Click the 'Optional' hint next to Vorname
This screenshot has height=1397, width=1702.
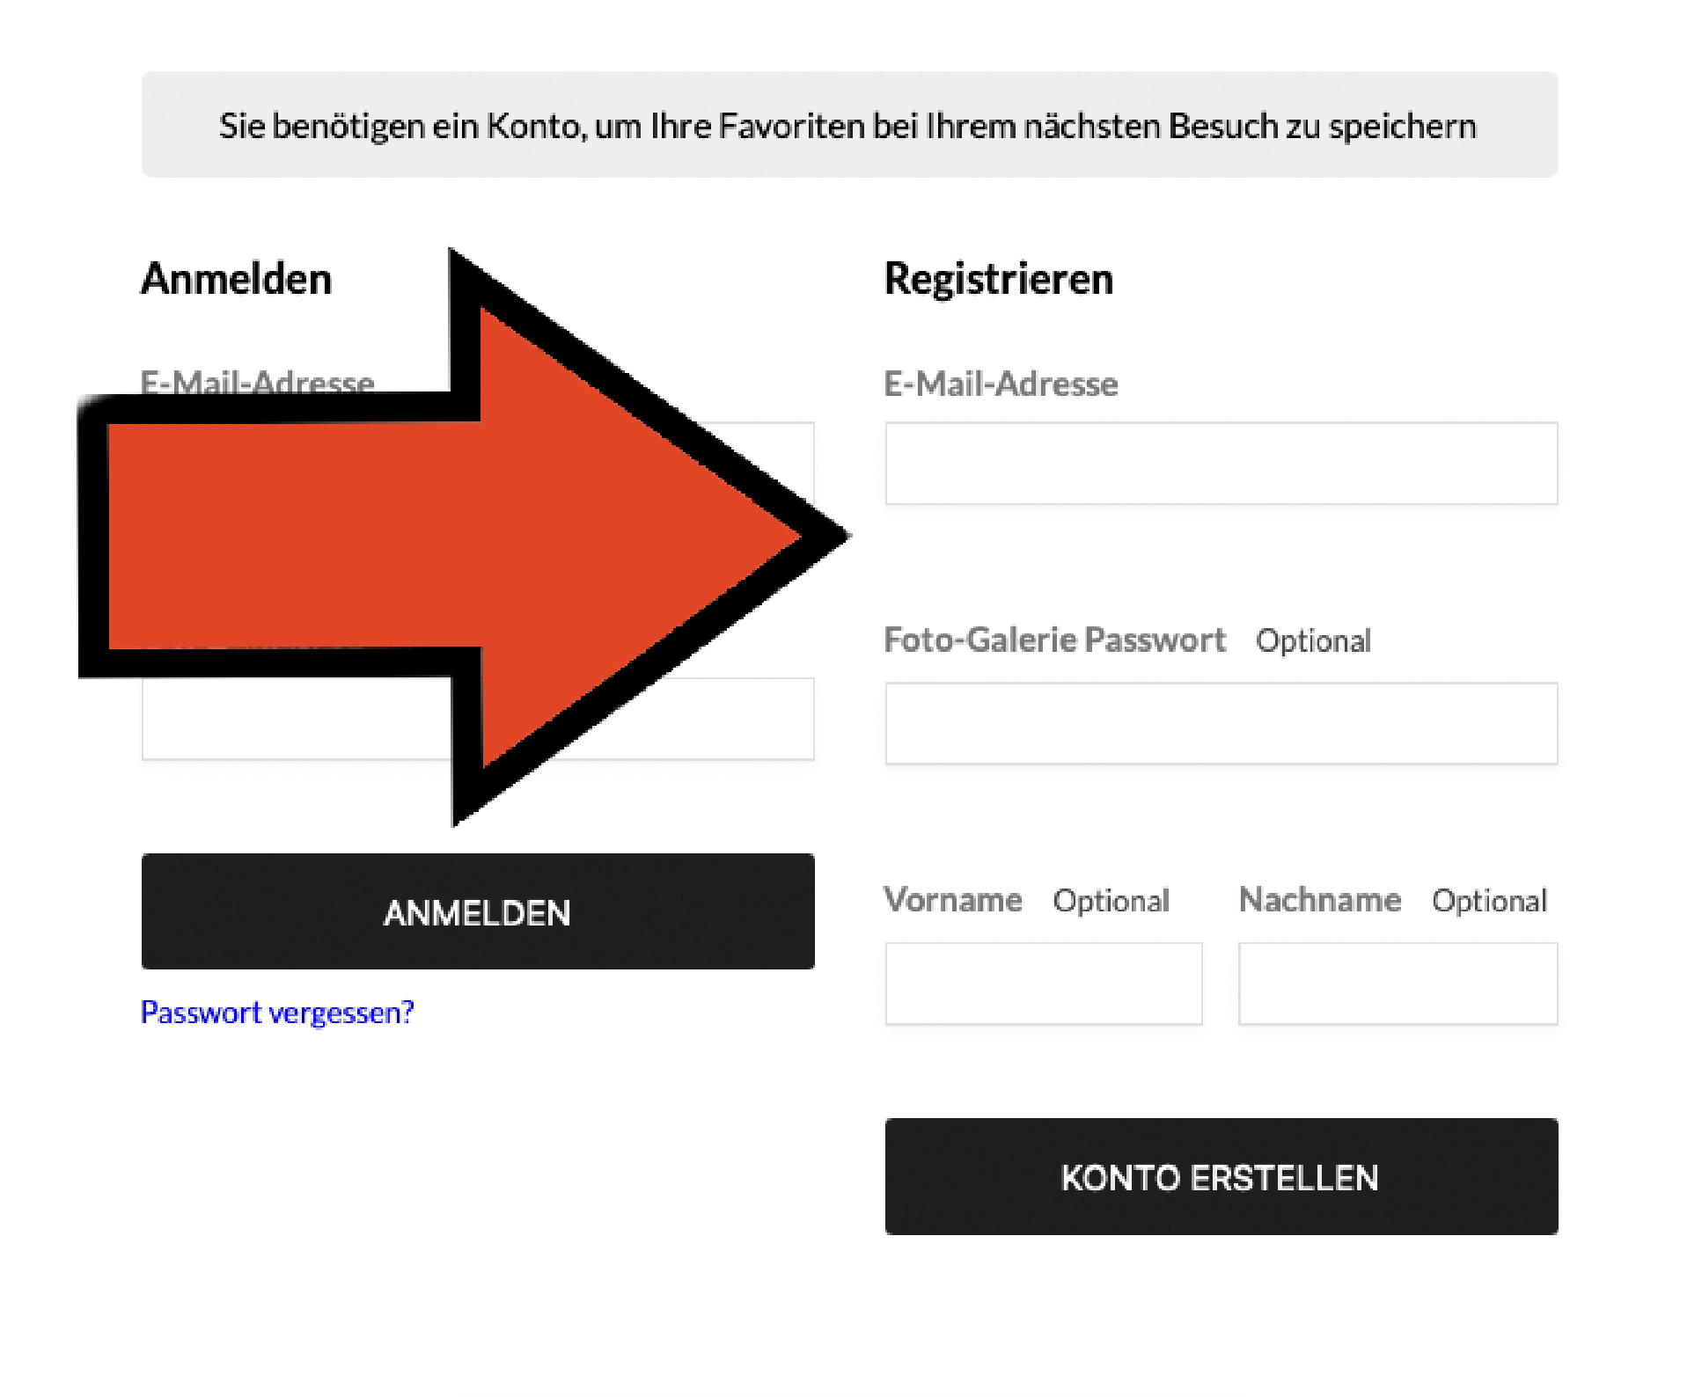[x=1111, y=901]
